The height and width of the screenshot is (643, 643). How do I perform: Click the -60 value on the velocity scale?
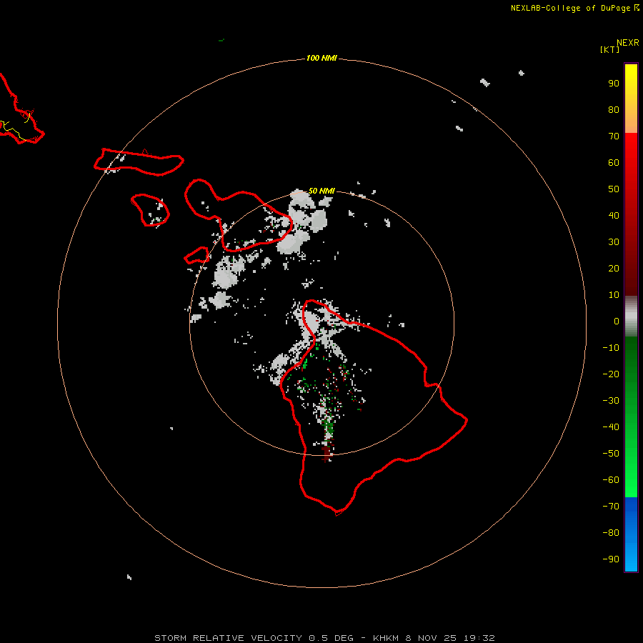(x=611, y=480)
